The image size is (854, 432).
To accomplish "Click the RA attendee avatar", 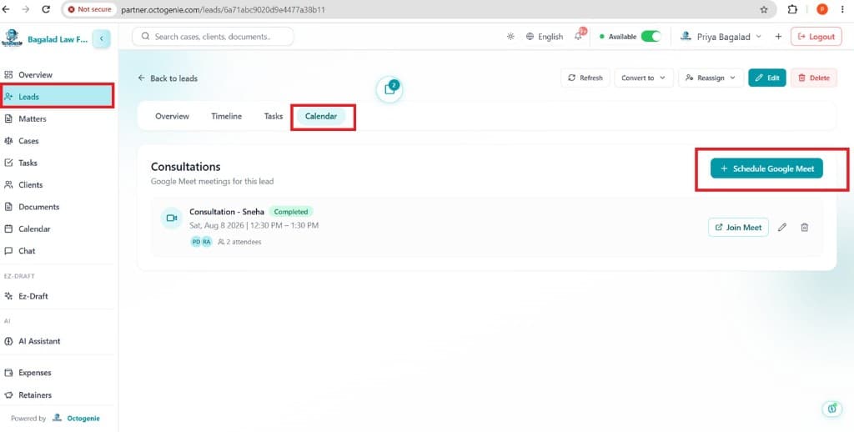I will (x=207, y=242).
